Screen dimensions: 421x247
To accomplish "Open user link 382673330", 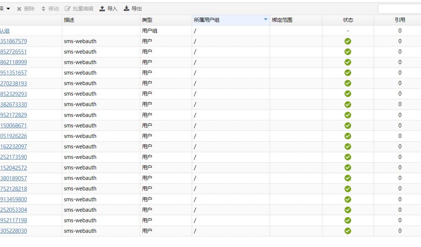I will (x=14, y=104).
